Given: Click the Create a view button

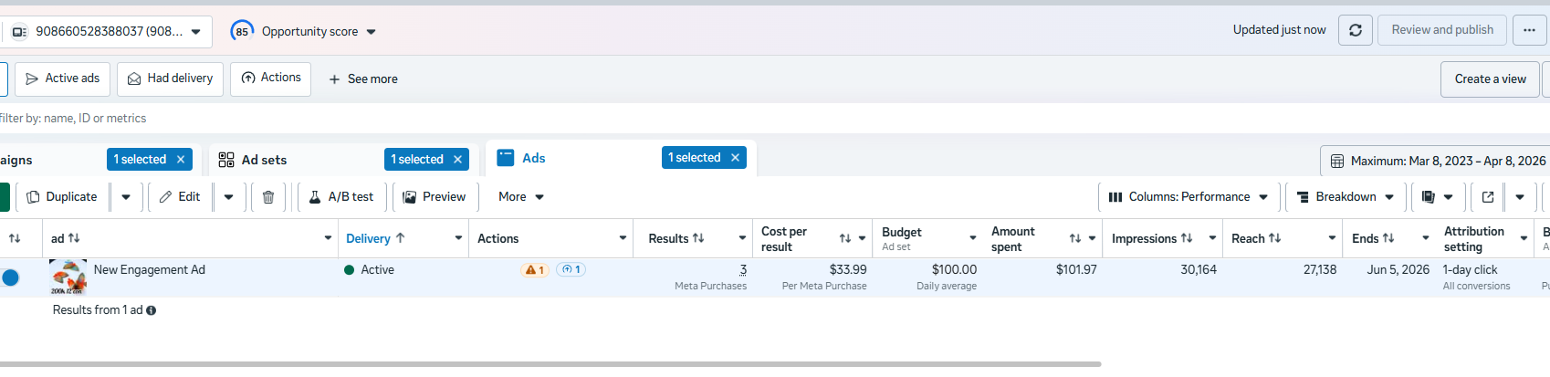Looking at the screenshot, I should (x=1490, y=79).
